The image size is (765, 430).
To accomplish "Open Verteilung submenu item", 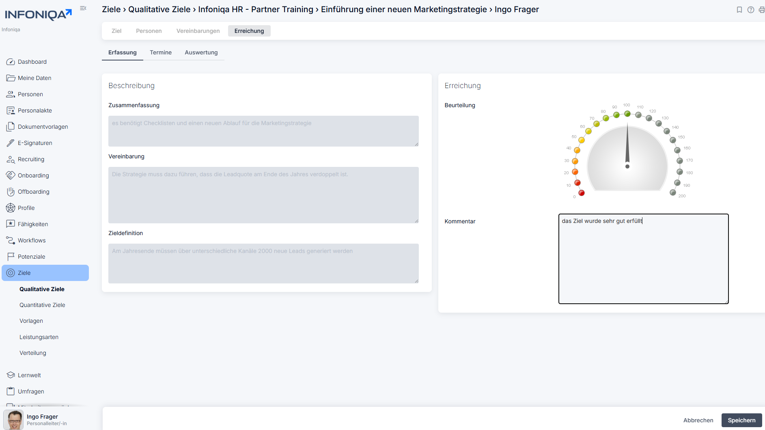I will pos(33,353).
